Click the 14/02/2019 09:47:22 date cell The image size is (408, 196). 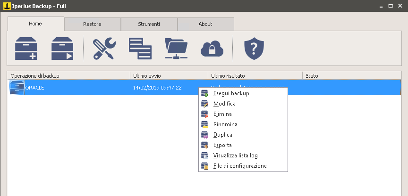coord(157,88)
